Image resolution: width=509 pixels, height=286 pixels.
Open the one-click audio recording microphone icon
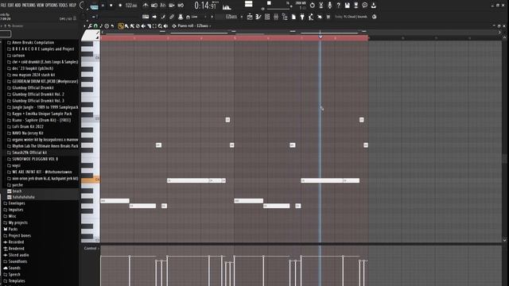tap(329, 6)
